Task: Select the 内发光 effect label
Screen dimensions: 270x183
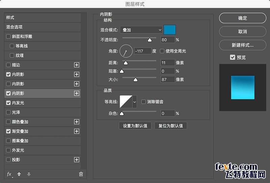Action: [18, 103]
